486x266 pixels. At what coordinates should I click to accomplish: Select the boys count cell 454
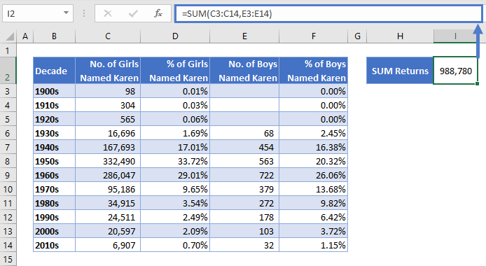[x=244, y=148]
